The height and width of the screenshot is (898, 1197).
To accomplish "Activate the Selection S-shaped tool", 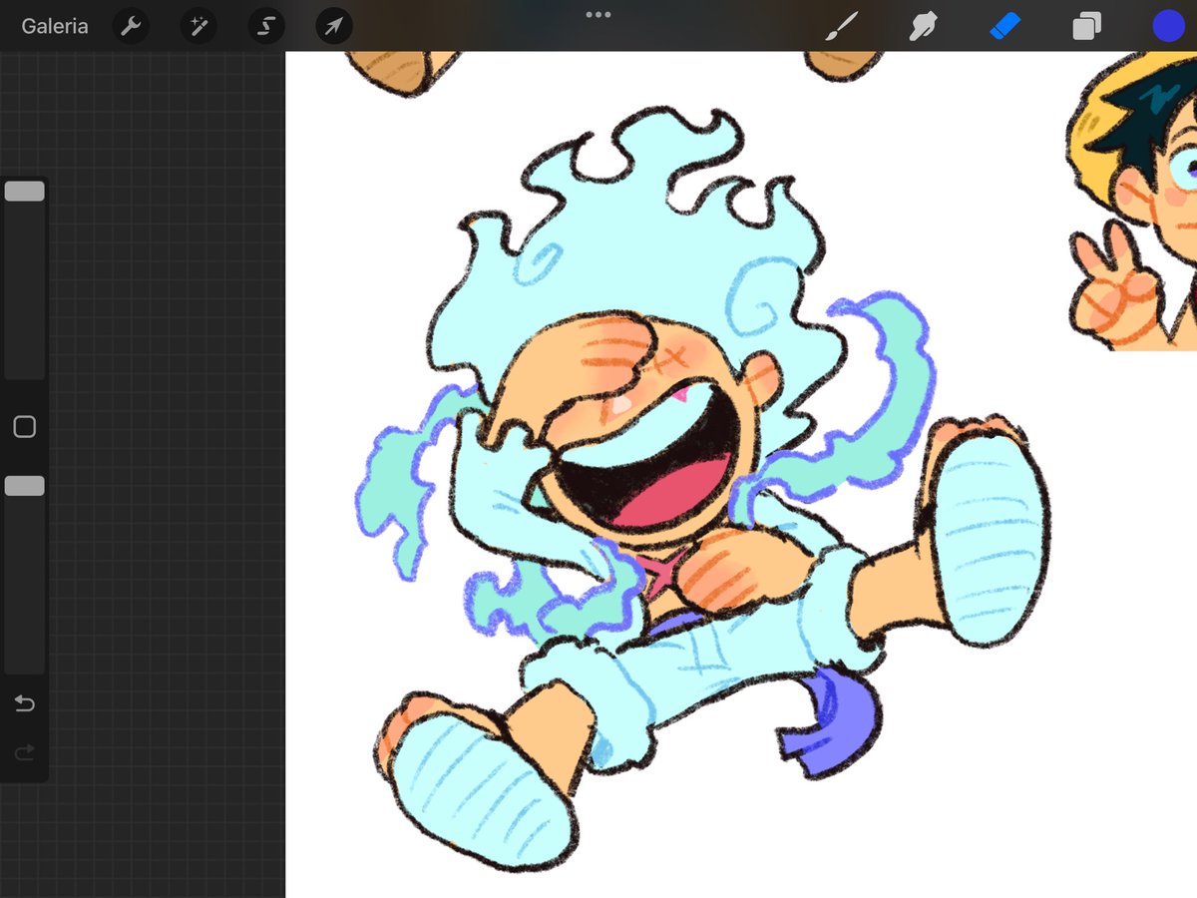I will click(x=266, y=26).
